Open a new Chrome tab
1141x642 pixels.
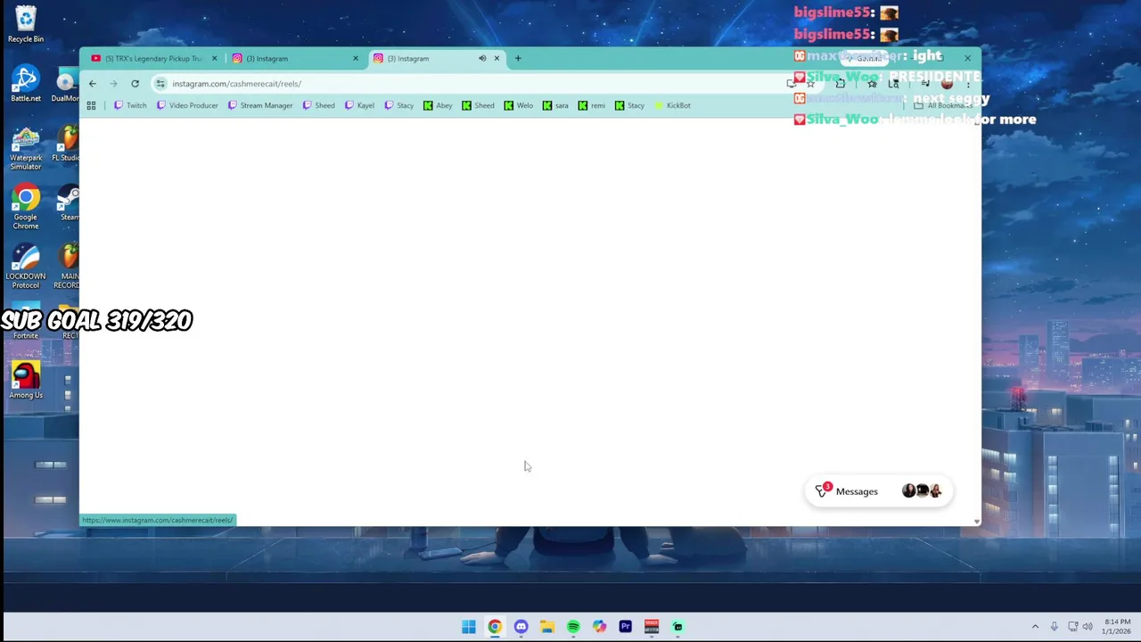tap(517, 59)
